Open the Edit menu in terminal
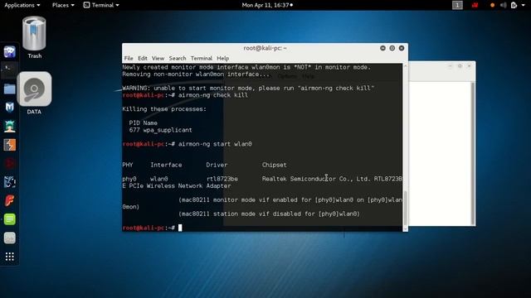 click(143, 58)
